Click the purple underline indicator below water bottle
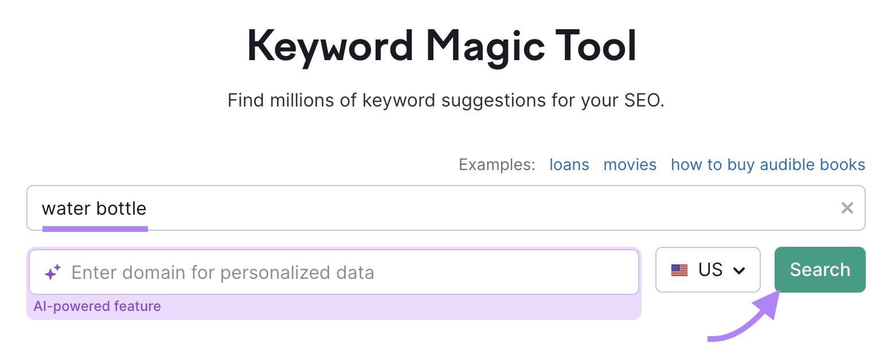Viewport: 891px width, 347px height. [x=95, y=230]
